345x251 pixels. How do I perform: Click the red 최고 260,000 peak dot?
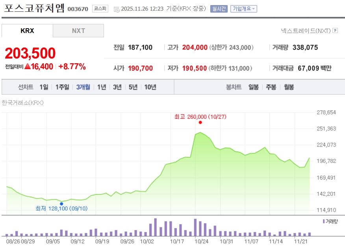(x=200, y=123)
